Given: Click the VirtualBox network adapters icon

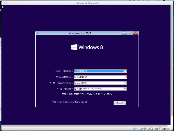Looking at the screenshot, I should 145,129.
